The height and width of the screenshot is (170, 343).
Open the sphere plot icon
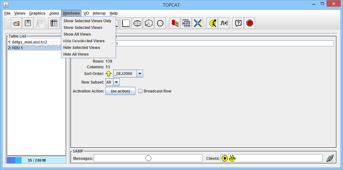(x=160, y=23)
